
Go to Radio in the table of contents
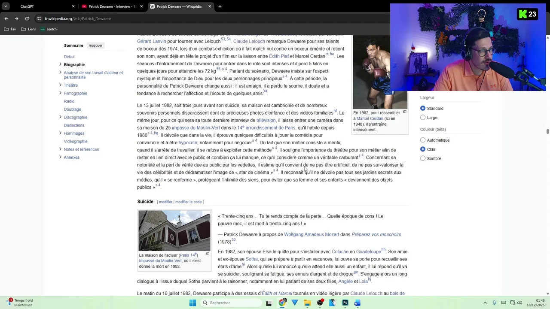[69, 101]
